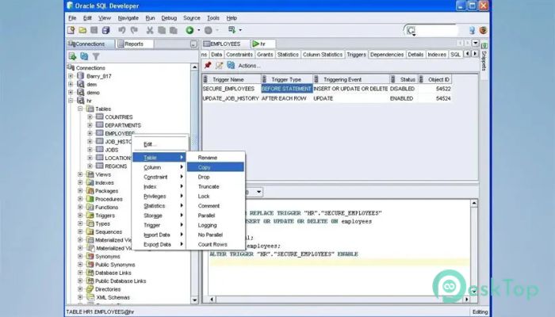Viewport: 555px width, 317px height.
Task: Select the Triggers folder in the tree
Action: coord(105,216)
